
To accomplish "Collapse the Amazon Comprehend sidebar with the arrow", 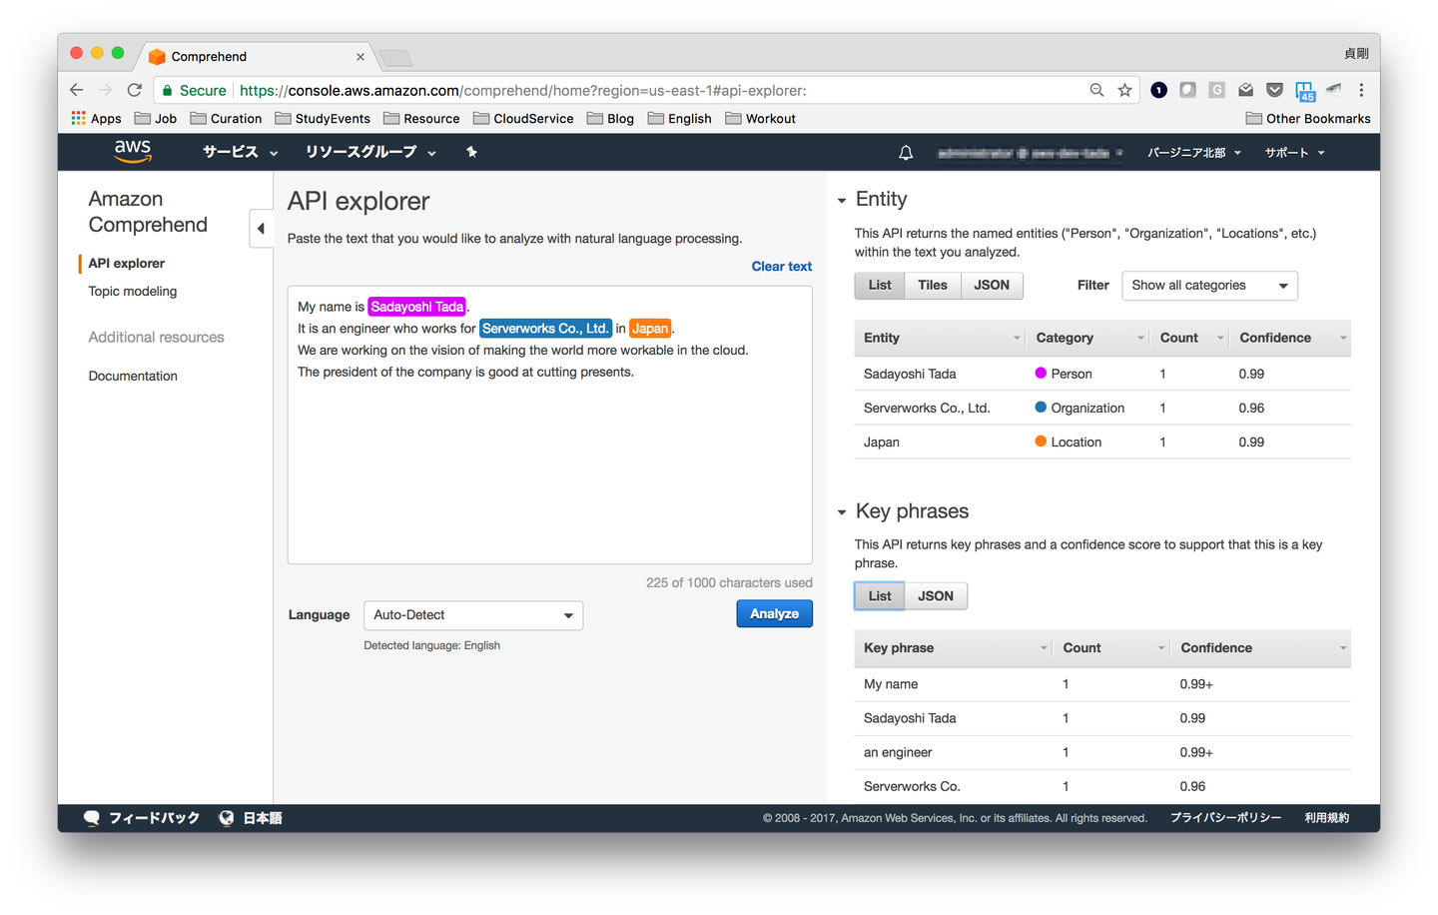I will click(261, 229).
